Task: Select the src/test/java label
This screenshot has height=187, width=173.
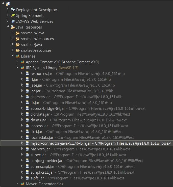Action: 31,45
